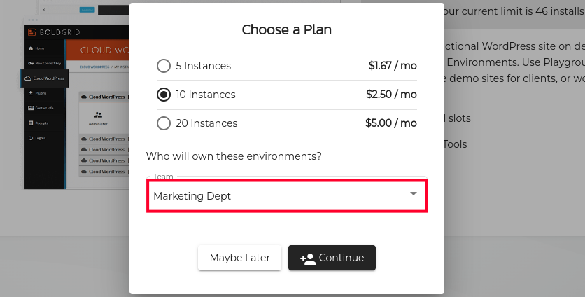585x297 pixels.
Task: Click the add-person icon beside Continue
Action: click(x=307, y=258)
